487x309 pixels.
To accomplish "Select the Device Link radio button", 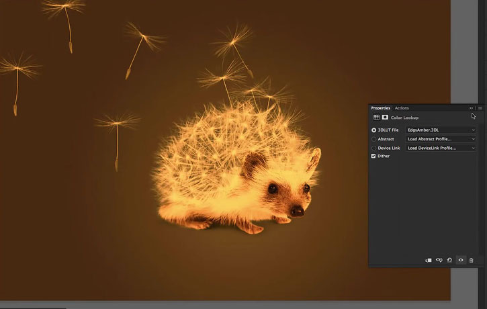I will [x=374, y=148].
